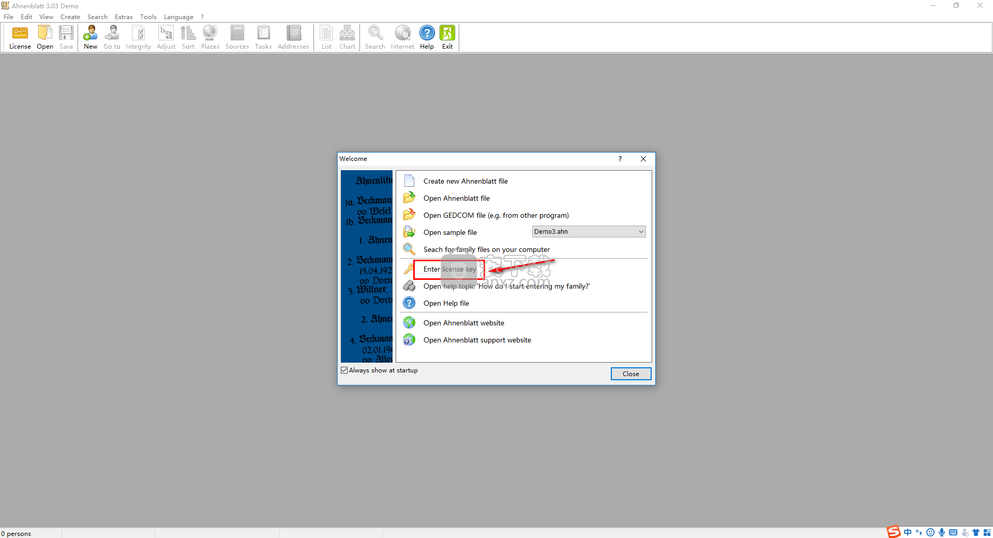The height and width of the screenshot is (538, 993).
Task: Click the Sogou input method tray icon
Action: tap(894, 532)
